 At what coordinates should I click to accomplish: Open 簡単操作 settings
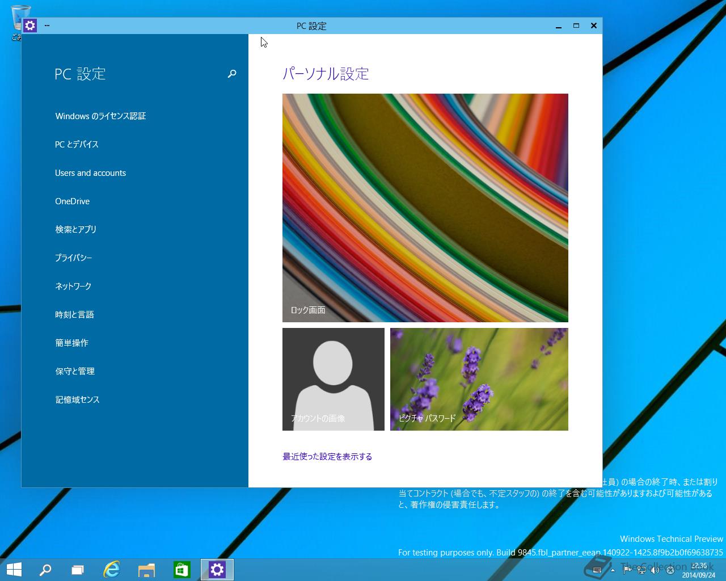tap(71, 343)
